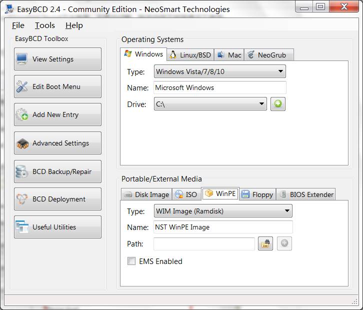
Task: Click the Mac finder icon on tab
Action: [220, 55]
